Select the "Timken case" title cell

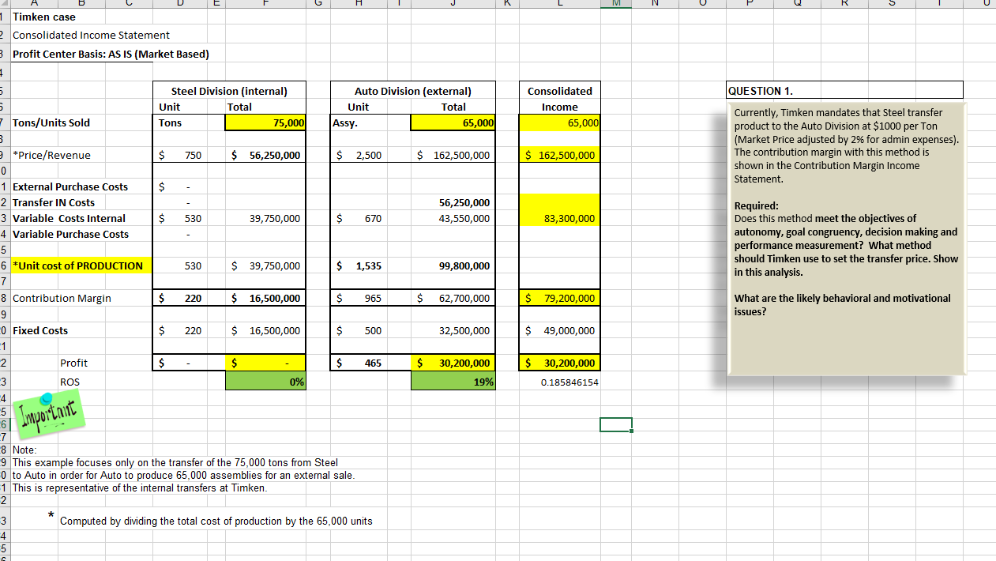pyautogui.click(x=44, y=17)
